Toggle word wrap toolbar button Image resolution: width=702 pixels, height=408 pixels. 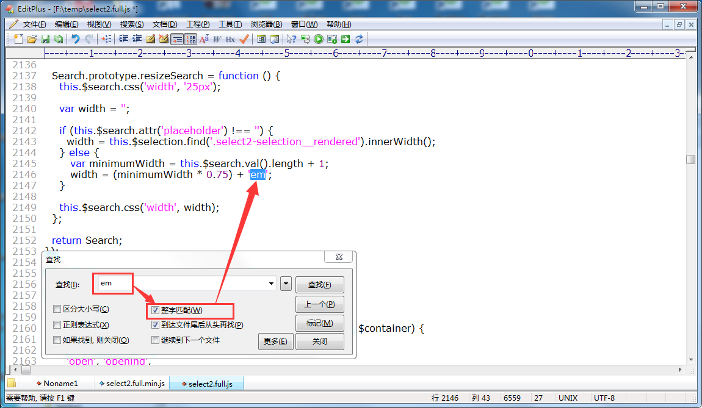coord(177,40)
